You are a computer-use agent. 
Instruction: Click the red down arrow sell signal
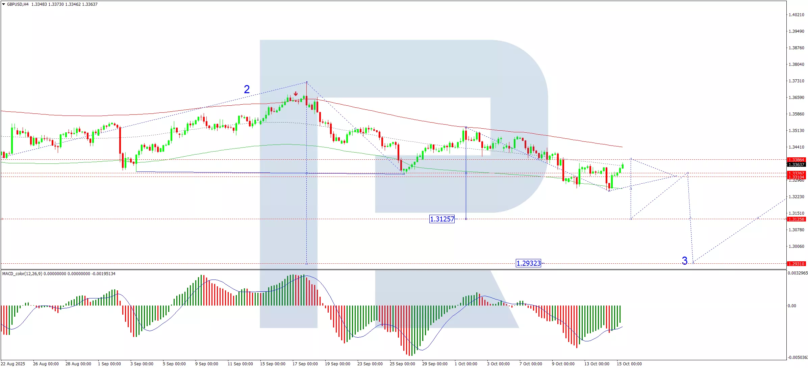[x=296, y=94]
